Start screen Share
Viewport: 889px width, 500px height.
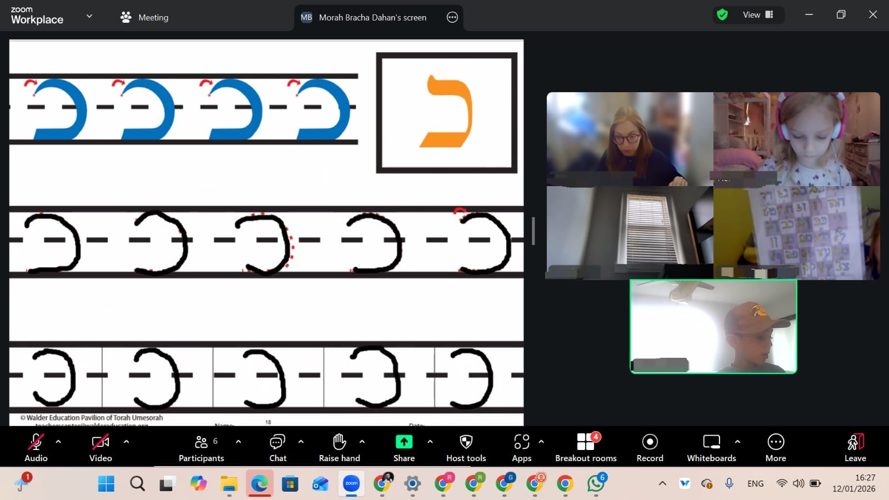[404, 447]
